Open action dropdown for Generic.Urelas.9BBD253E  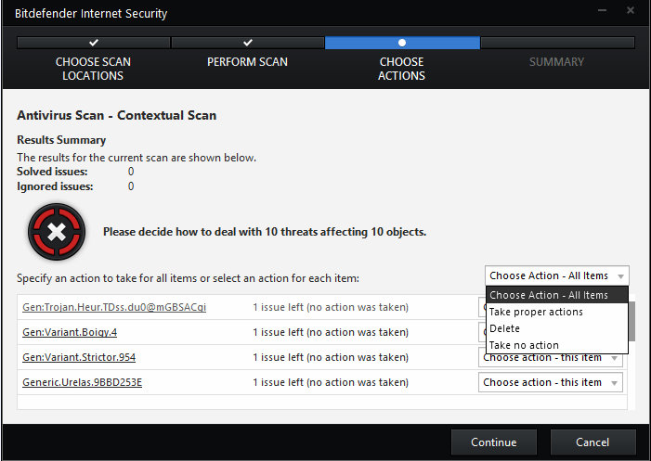pyautogui.click(x=551, y=382)
